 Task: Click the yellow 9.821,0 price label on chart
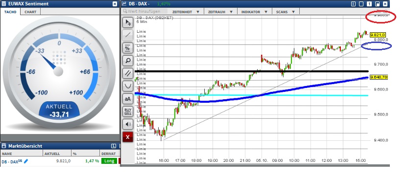pyautogui.click(x=378, y=35)
